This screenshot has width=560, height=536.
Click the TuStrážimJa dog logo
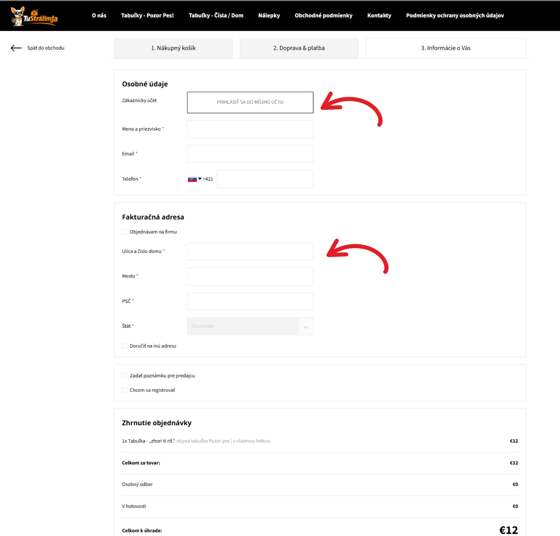click(x=34, y=16)
